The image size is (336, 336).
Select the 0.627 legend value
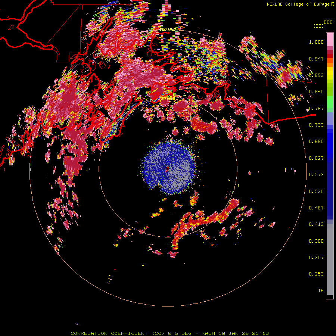point(316,158)
